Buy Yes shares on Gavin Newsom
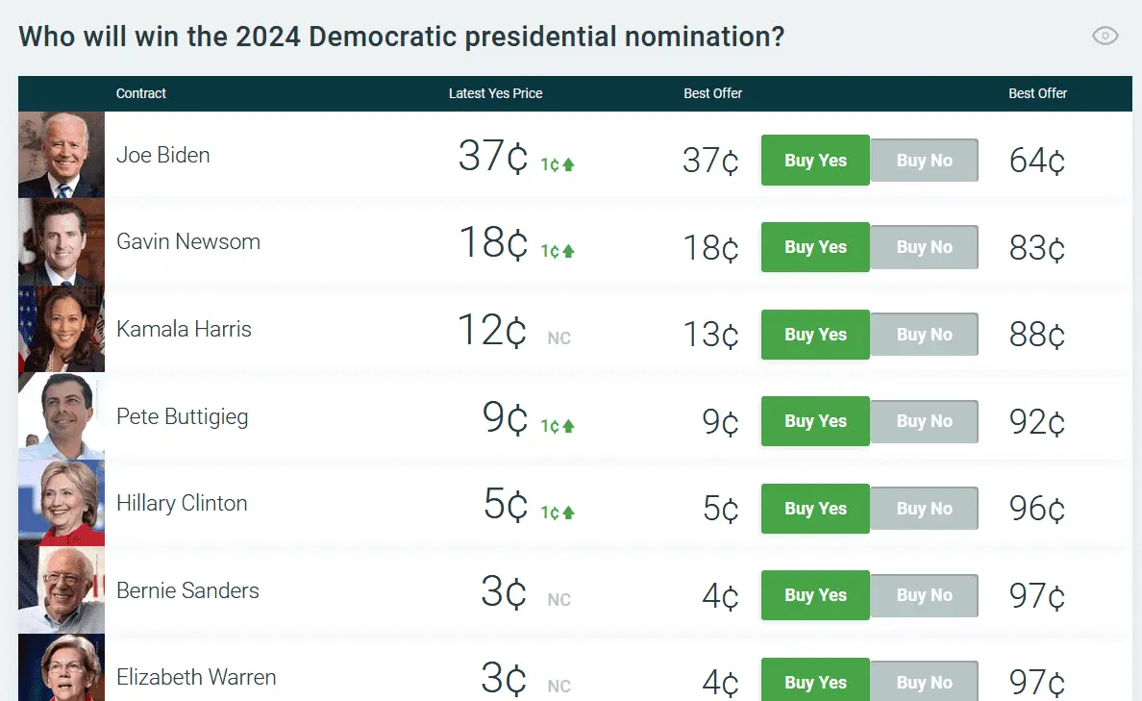This screenshot has height=701, width=1142. (x=815, y=247)
